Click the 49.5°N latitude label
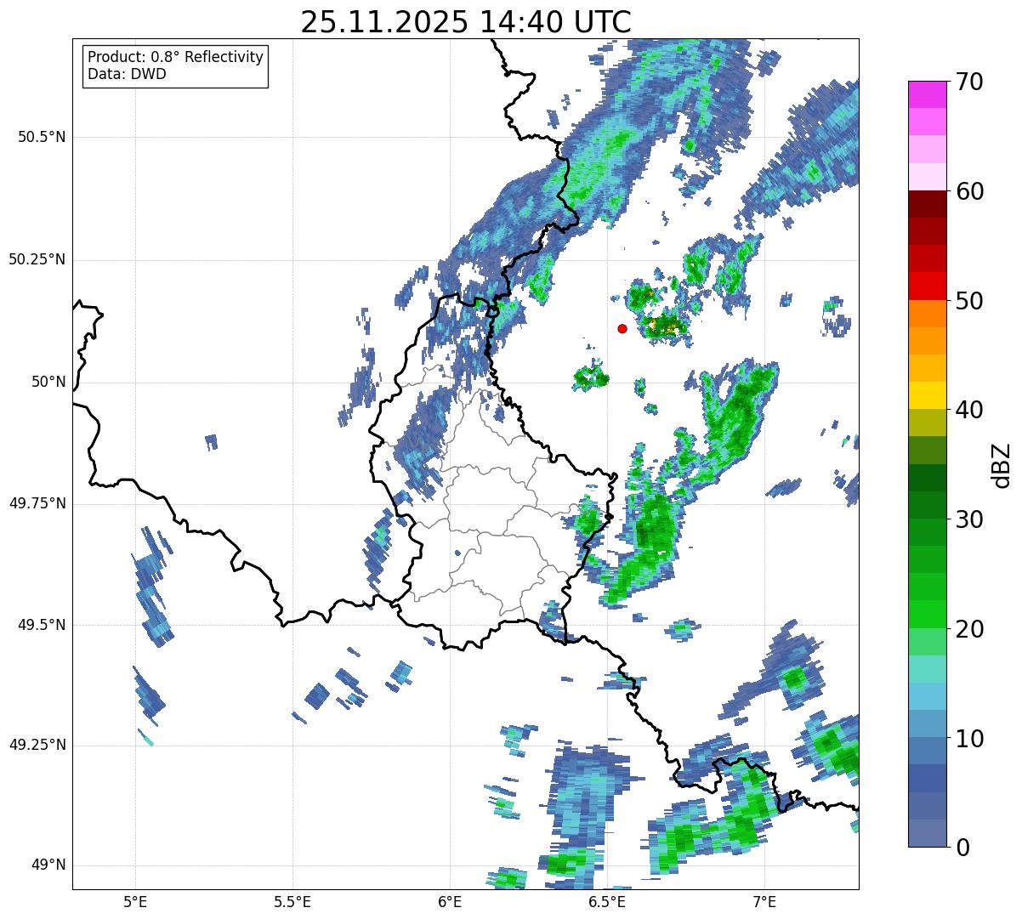1022x919 pixels. click(42, 625)
